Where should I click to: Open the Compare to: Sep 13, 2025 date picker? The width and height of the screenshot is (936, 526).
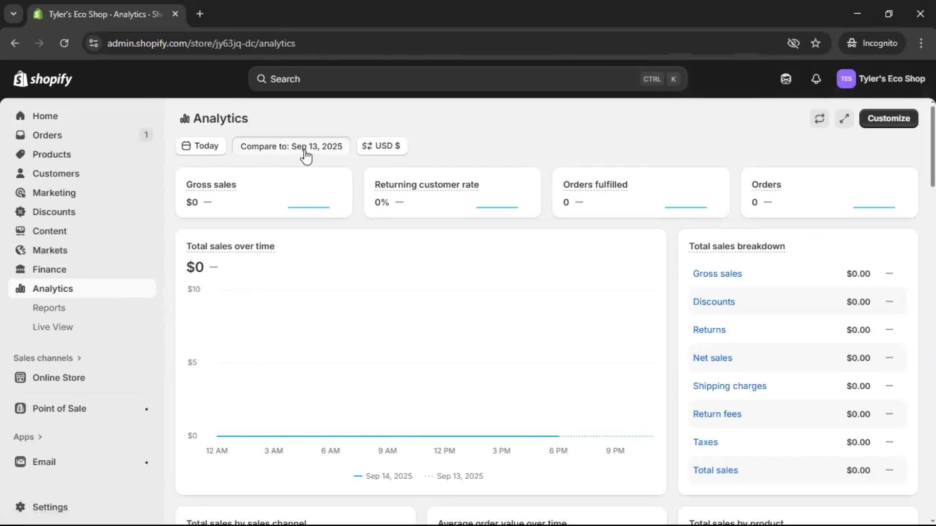click(x=291, y=146)
